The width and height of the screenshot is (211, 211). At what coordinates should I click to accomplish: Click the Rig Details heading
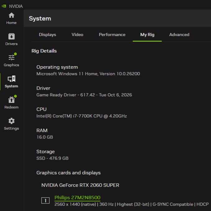[x=44, y=51]
